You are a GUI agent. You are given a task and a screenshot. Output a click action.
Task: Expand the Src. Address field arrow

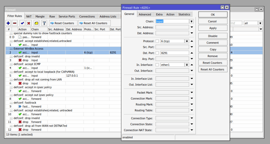192,27
